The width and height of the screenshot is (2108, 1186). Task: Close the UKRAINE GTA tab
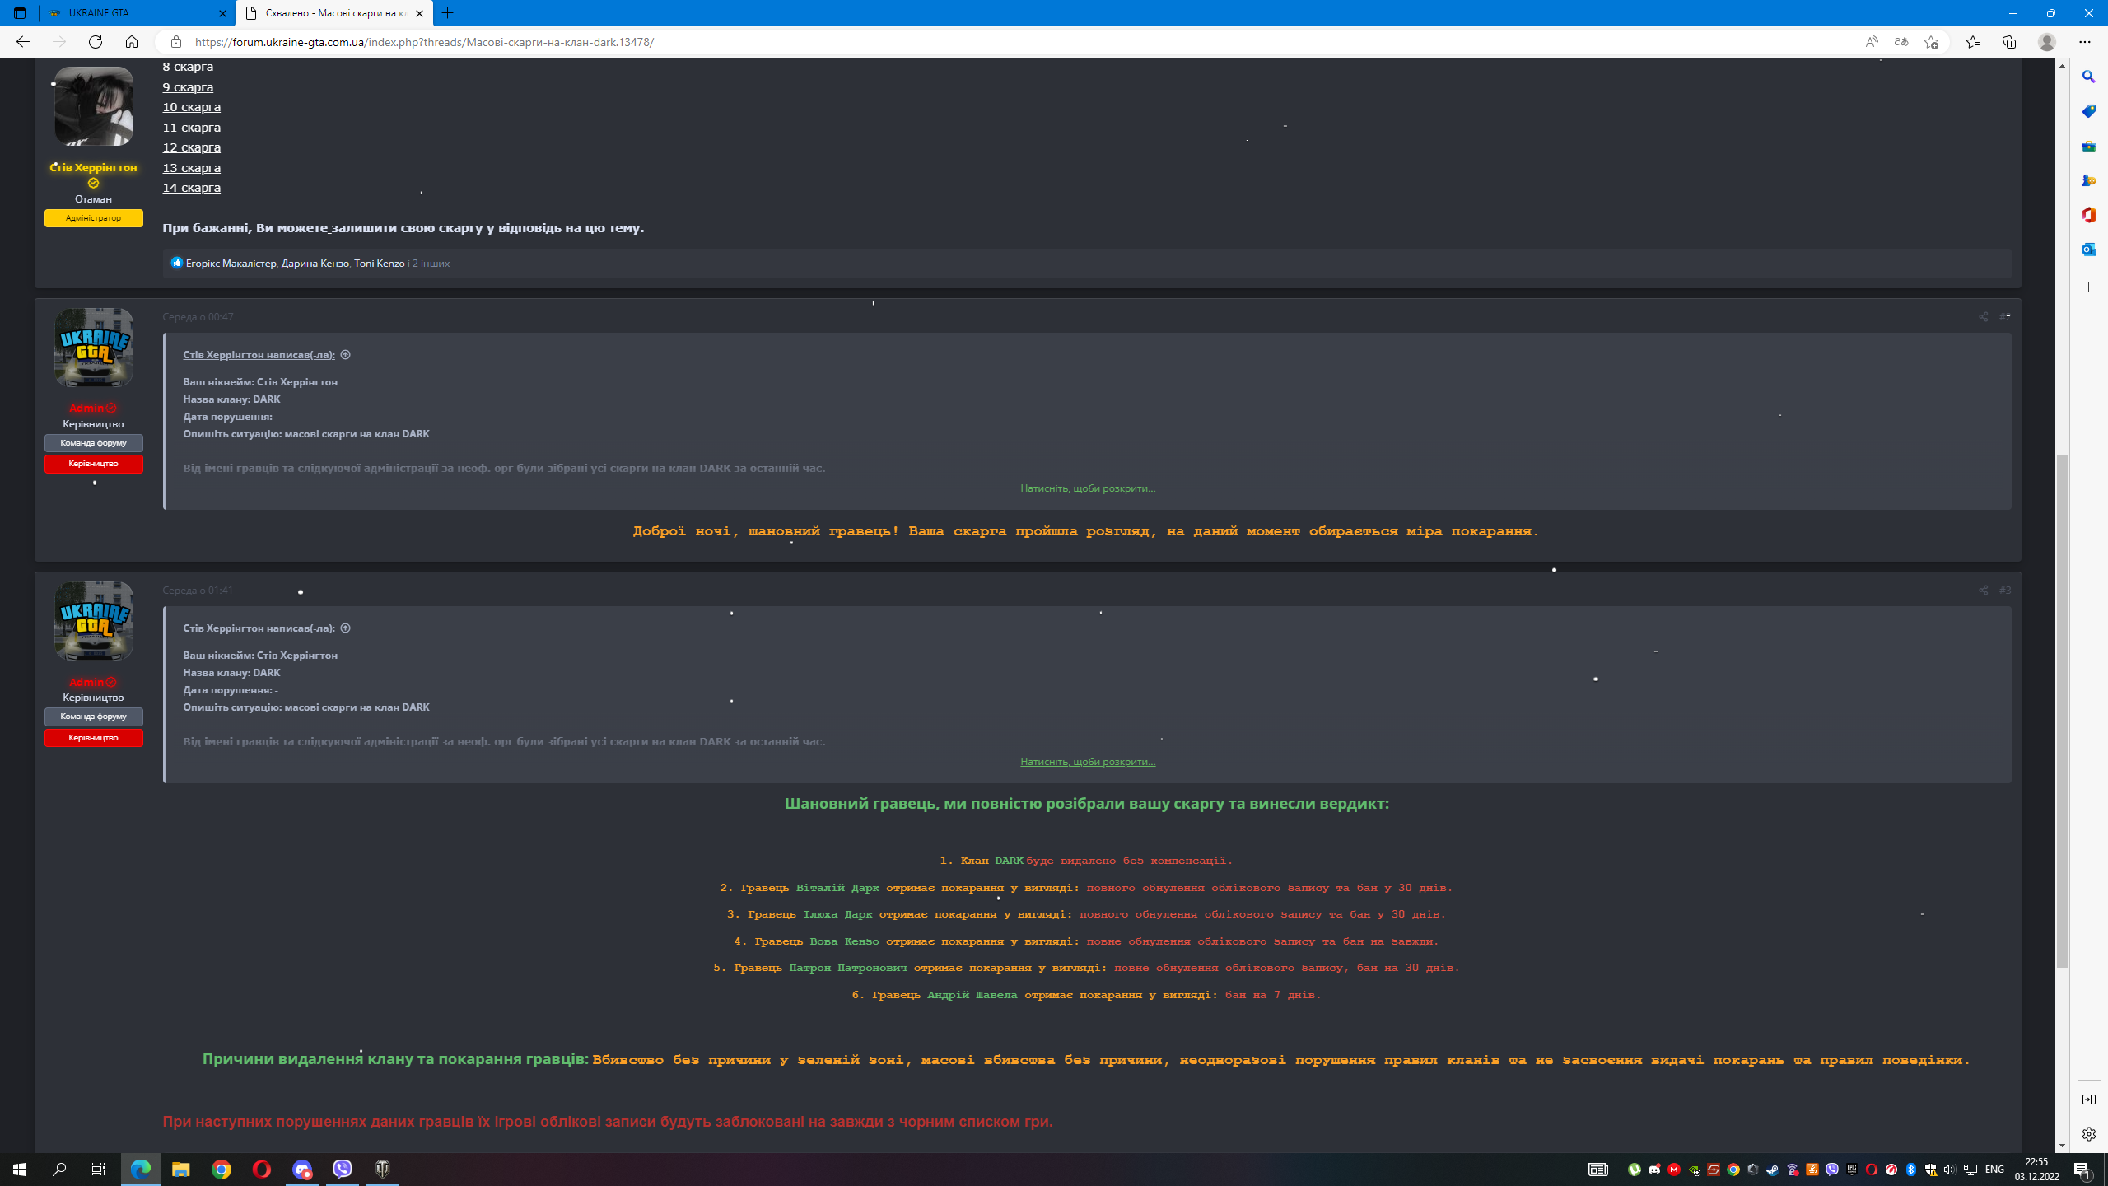(x=222, y=13)
